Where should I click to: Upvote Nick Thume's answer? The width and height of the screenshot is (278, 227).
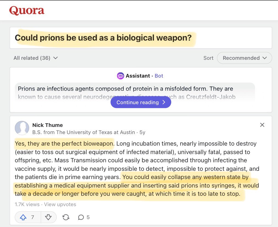tap(23, 217)
